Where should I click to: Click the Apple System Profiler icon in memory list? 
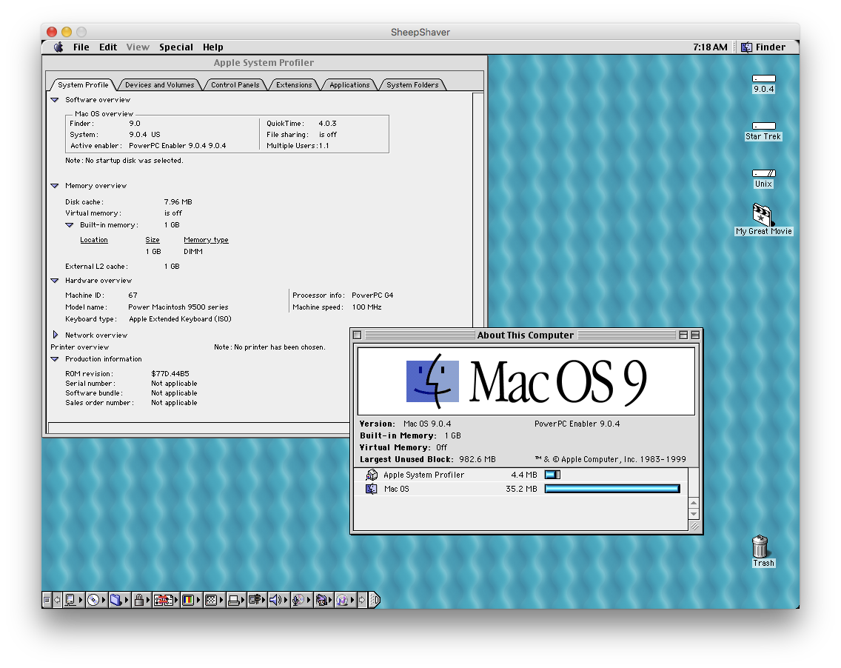pyautogui.click(x=371, y=475)
